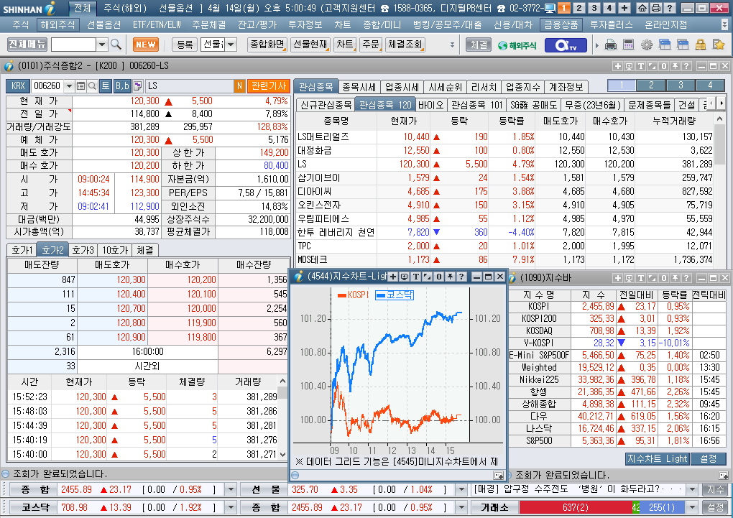Click the stock search magnifier beside code field

[92, 86]
